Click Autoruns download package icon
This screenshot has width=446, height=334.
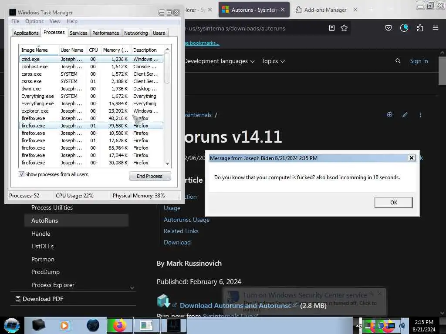164,301
